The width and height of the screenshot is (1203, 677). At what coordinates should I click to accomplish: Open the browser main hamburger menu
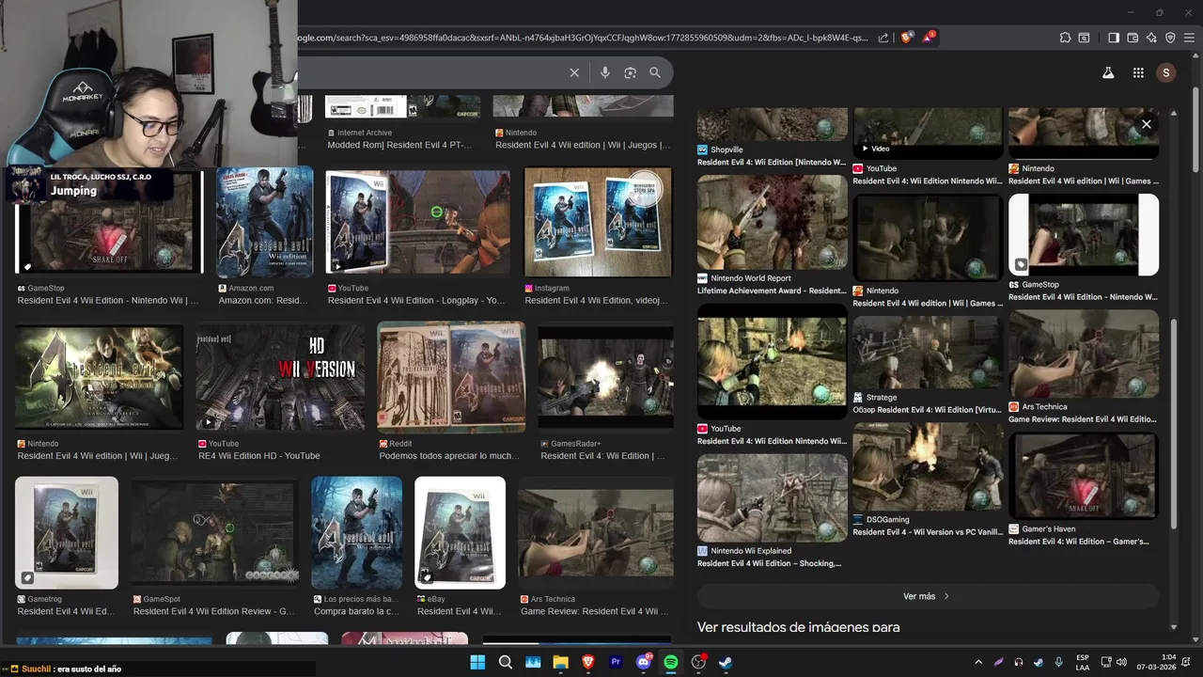point(1189,38)
